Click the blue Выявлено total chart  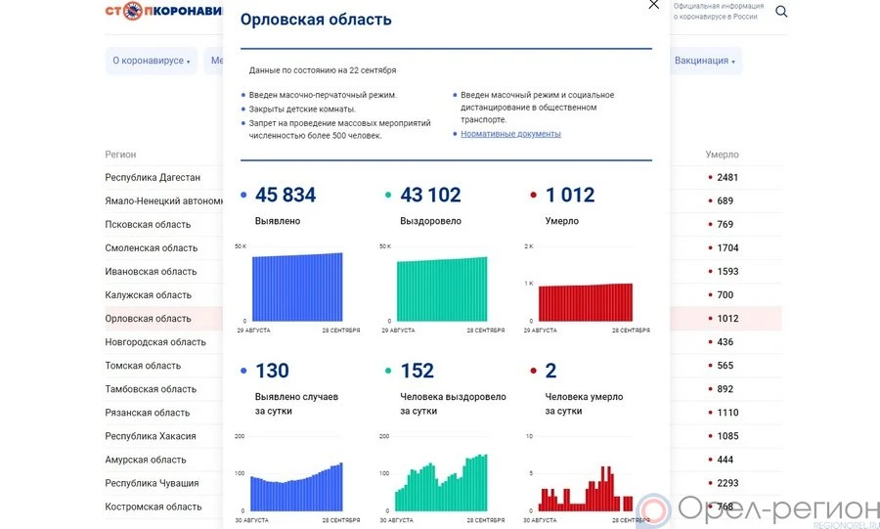[297, 287]
